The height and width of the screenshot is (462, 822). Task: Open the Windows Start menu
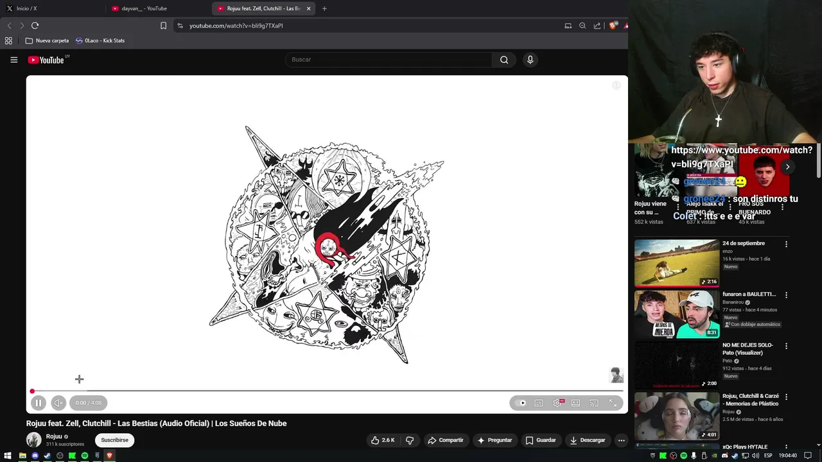click(8, 456)
